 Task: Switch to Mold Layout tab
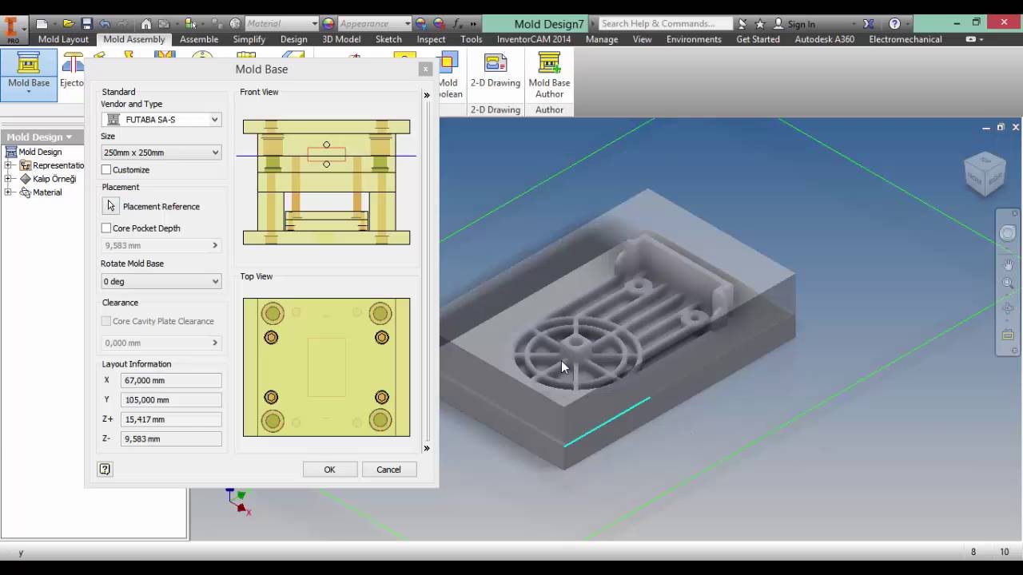click(63, 39)
